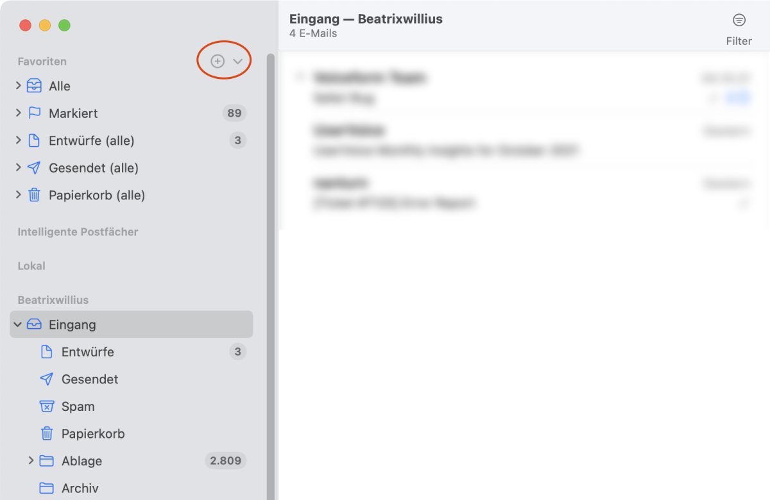
Task: Open the chevron menu beside the plus icon
Action: [x=238, y=62]
